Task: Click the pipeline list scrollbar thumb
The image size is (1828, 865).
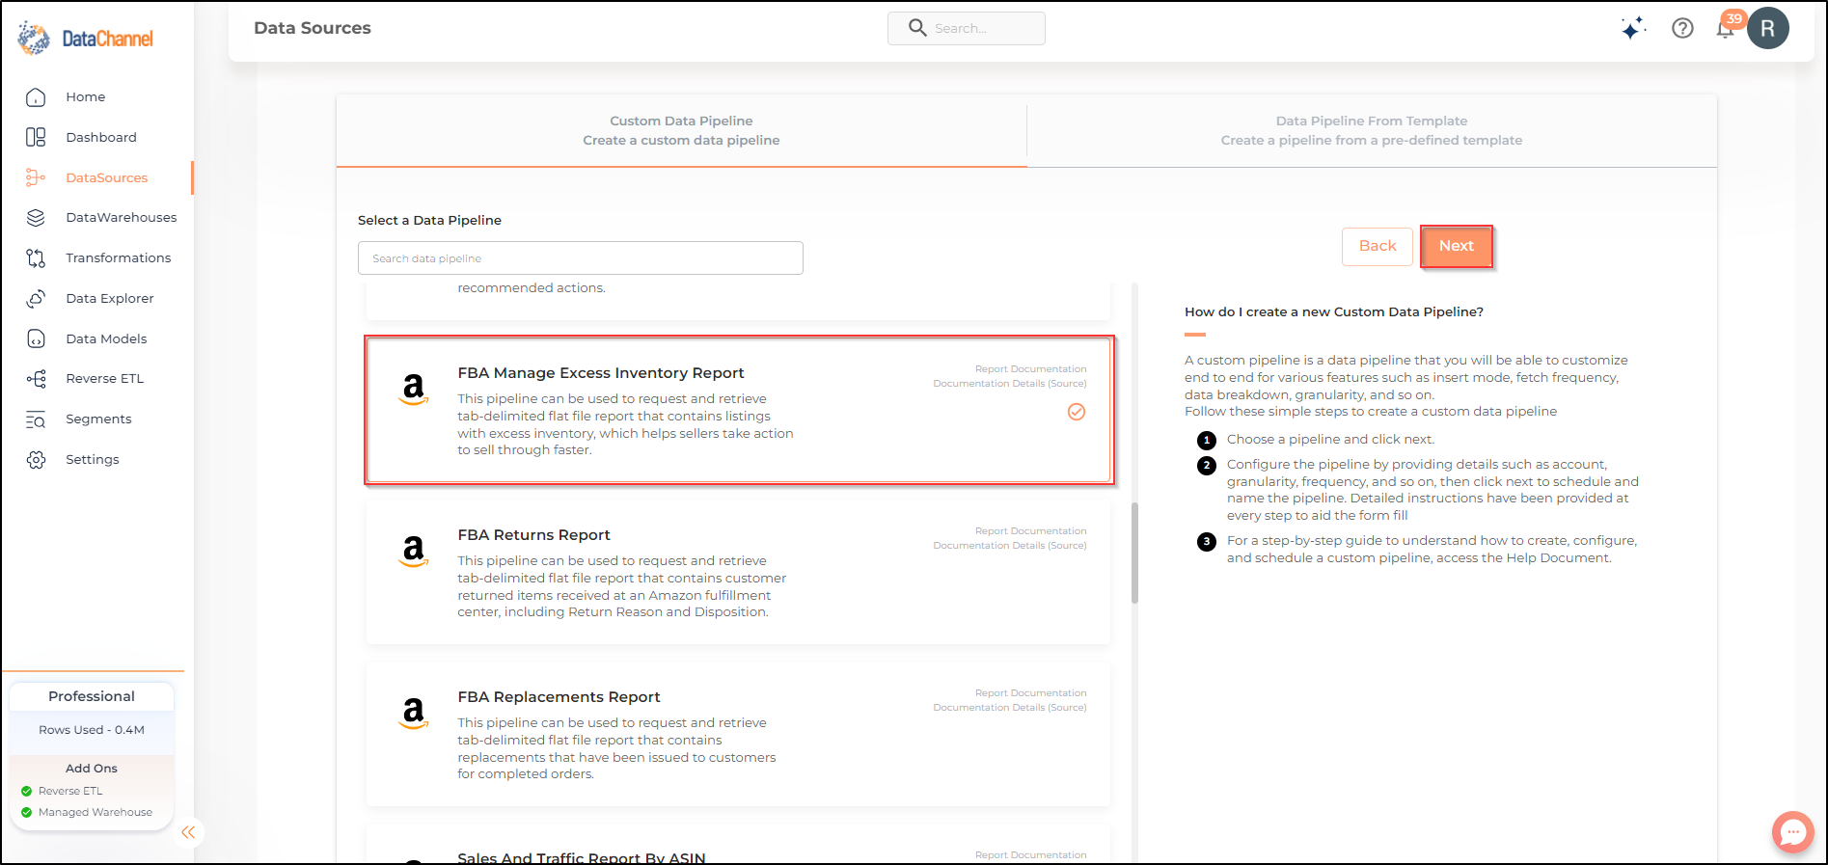Action: 1134,553
